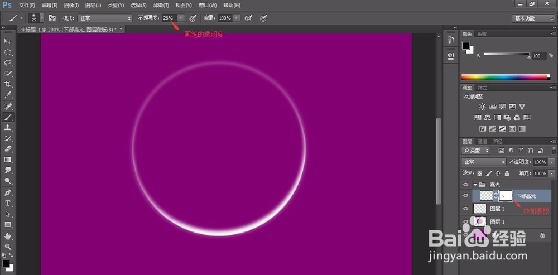Viewport: 558px width, 275px height.
Task: Open the layer blend mode 正常 dropdown
Action: (484, 162)
